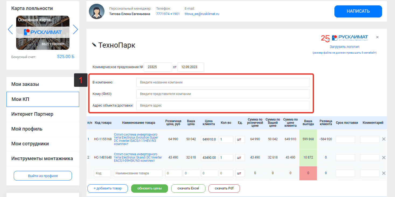
Task: Click the pencil edit icon beside ТехноПарк
Action: click(94, 45)
